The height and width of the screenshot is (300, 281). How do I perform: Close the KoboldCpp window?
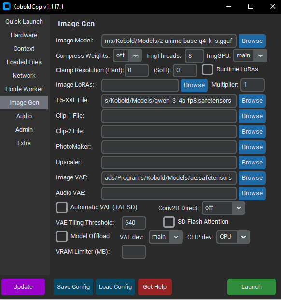point(273,6)
